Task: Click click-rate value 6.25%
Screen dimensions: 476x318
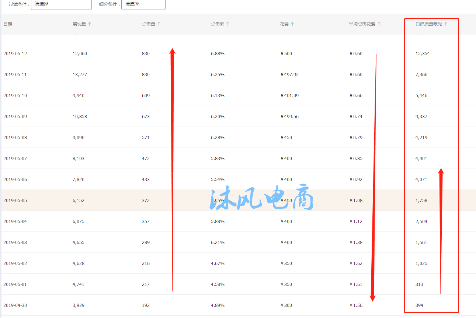Action: tap(218, 75)
